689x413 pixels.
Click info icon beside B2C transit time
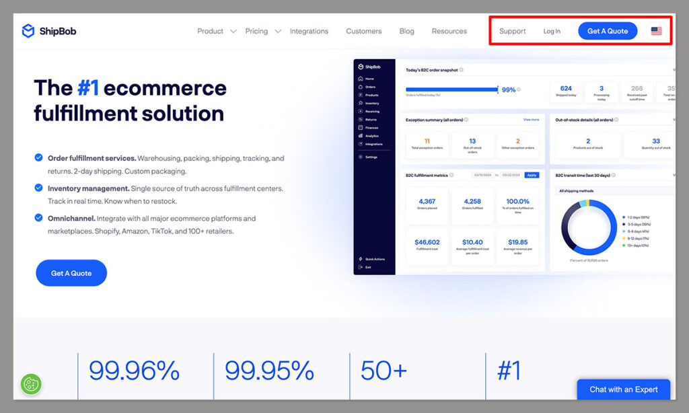pyautogui.click(x=613, y=175)
